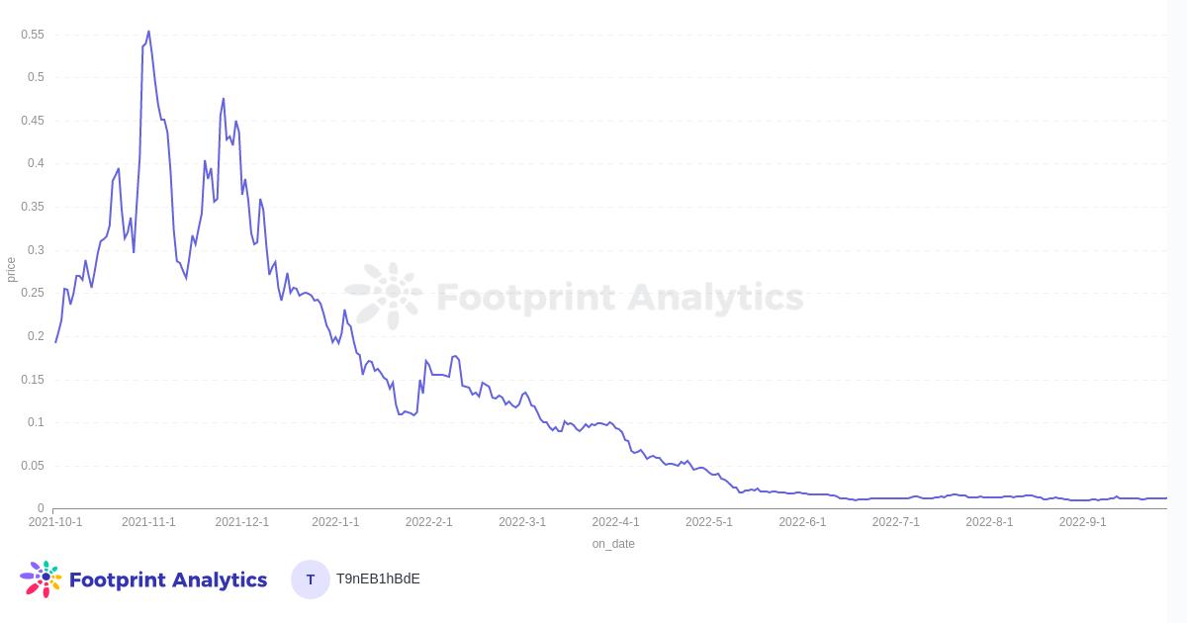Click the 2022-7-1 date tick label

point(896,522)
